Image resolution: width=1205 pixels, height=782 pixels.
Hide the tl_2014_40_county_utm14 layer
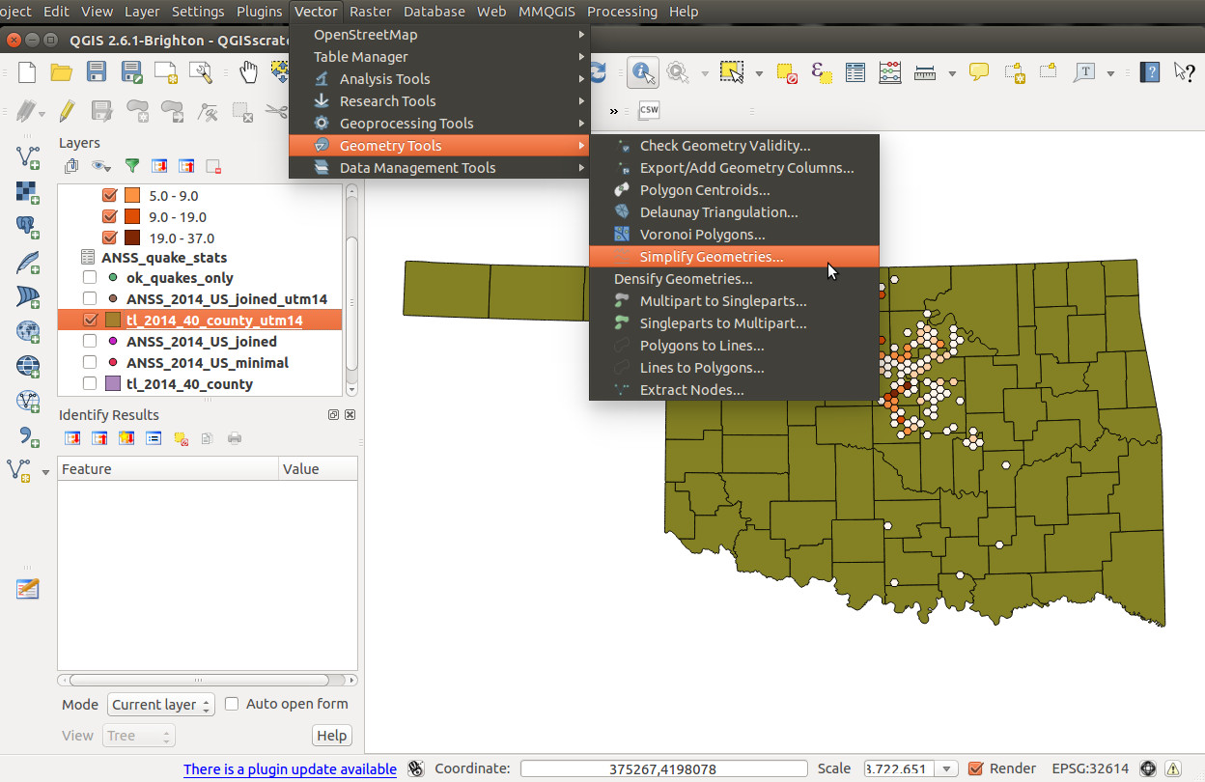pyautogui.click(x=90, y=320)
